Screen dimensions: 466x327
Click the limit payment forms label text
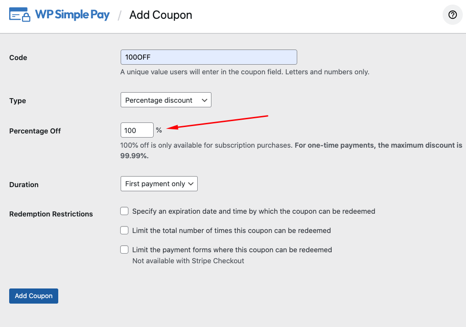(232, 250)
